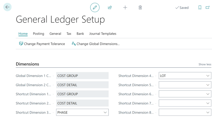Switch to the Home tab
The width and height of the screenshot is (212, 118).
click(23, 34)
